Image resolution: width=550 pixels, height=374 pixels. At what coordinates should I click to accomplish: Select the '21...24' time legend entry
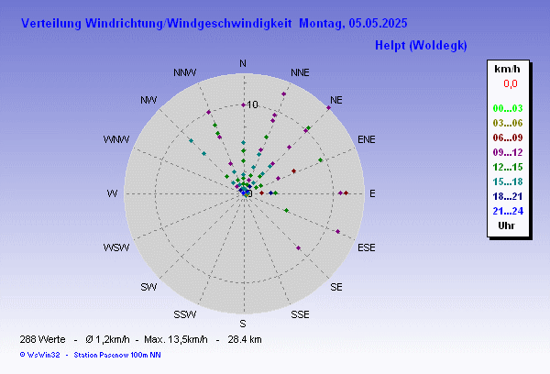point(508,211)
